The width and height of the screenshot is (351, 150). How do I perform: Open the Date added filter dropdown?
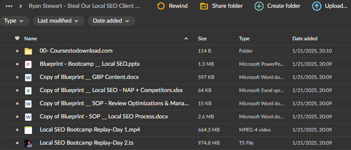111,21
